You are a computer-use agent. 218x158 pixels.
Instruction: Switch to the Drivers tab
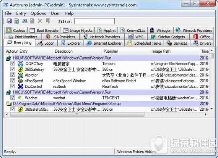202,43
